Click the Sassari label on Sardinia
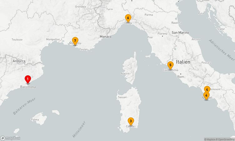 pyautogui.click(x=122, y=97)
